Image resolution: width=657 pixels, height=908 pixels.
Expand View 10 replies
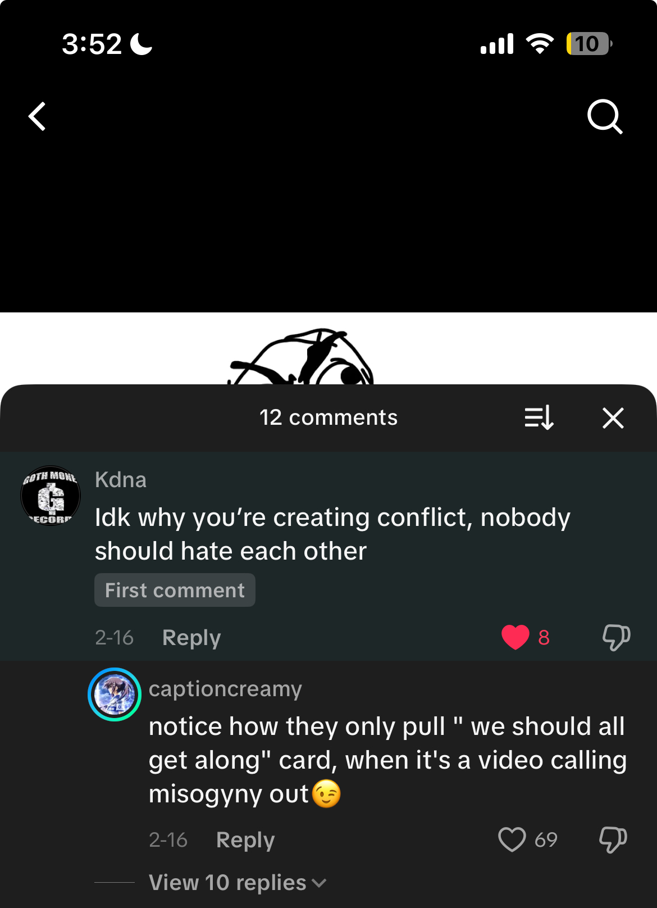(x=228, y=883)
